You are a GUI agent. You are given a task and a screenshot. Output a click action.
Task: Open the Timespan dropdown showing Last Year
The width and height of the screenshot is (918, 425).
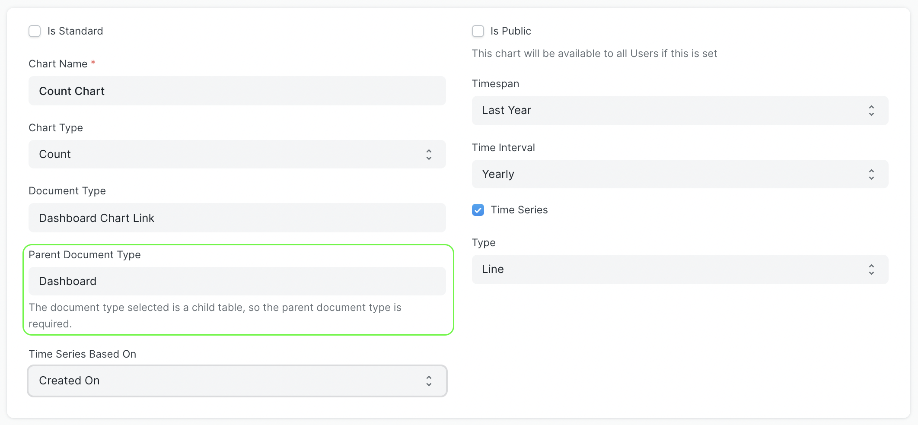(x=679, y=111)
